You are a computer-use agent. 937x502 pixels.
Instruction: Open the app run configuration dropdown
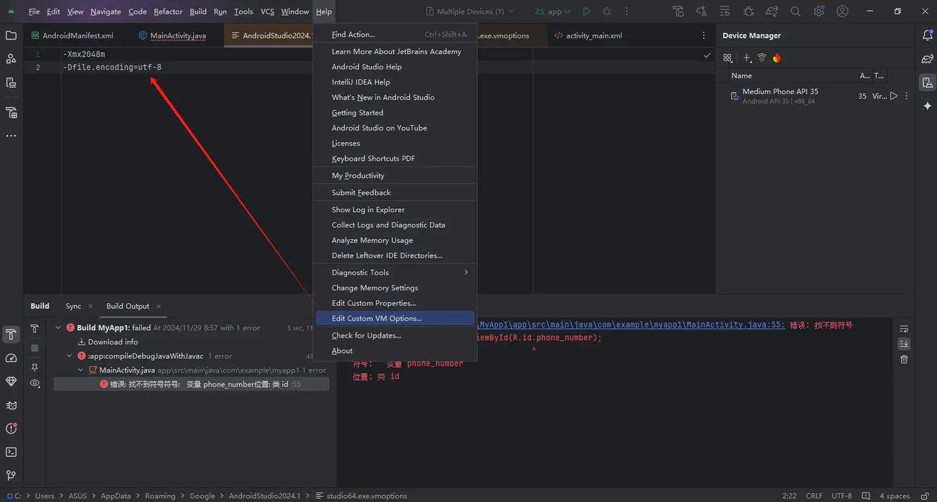553,11
